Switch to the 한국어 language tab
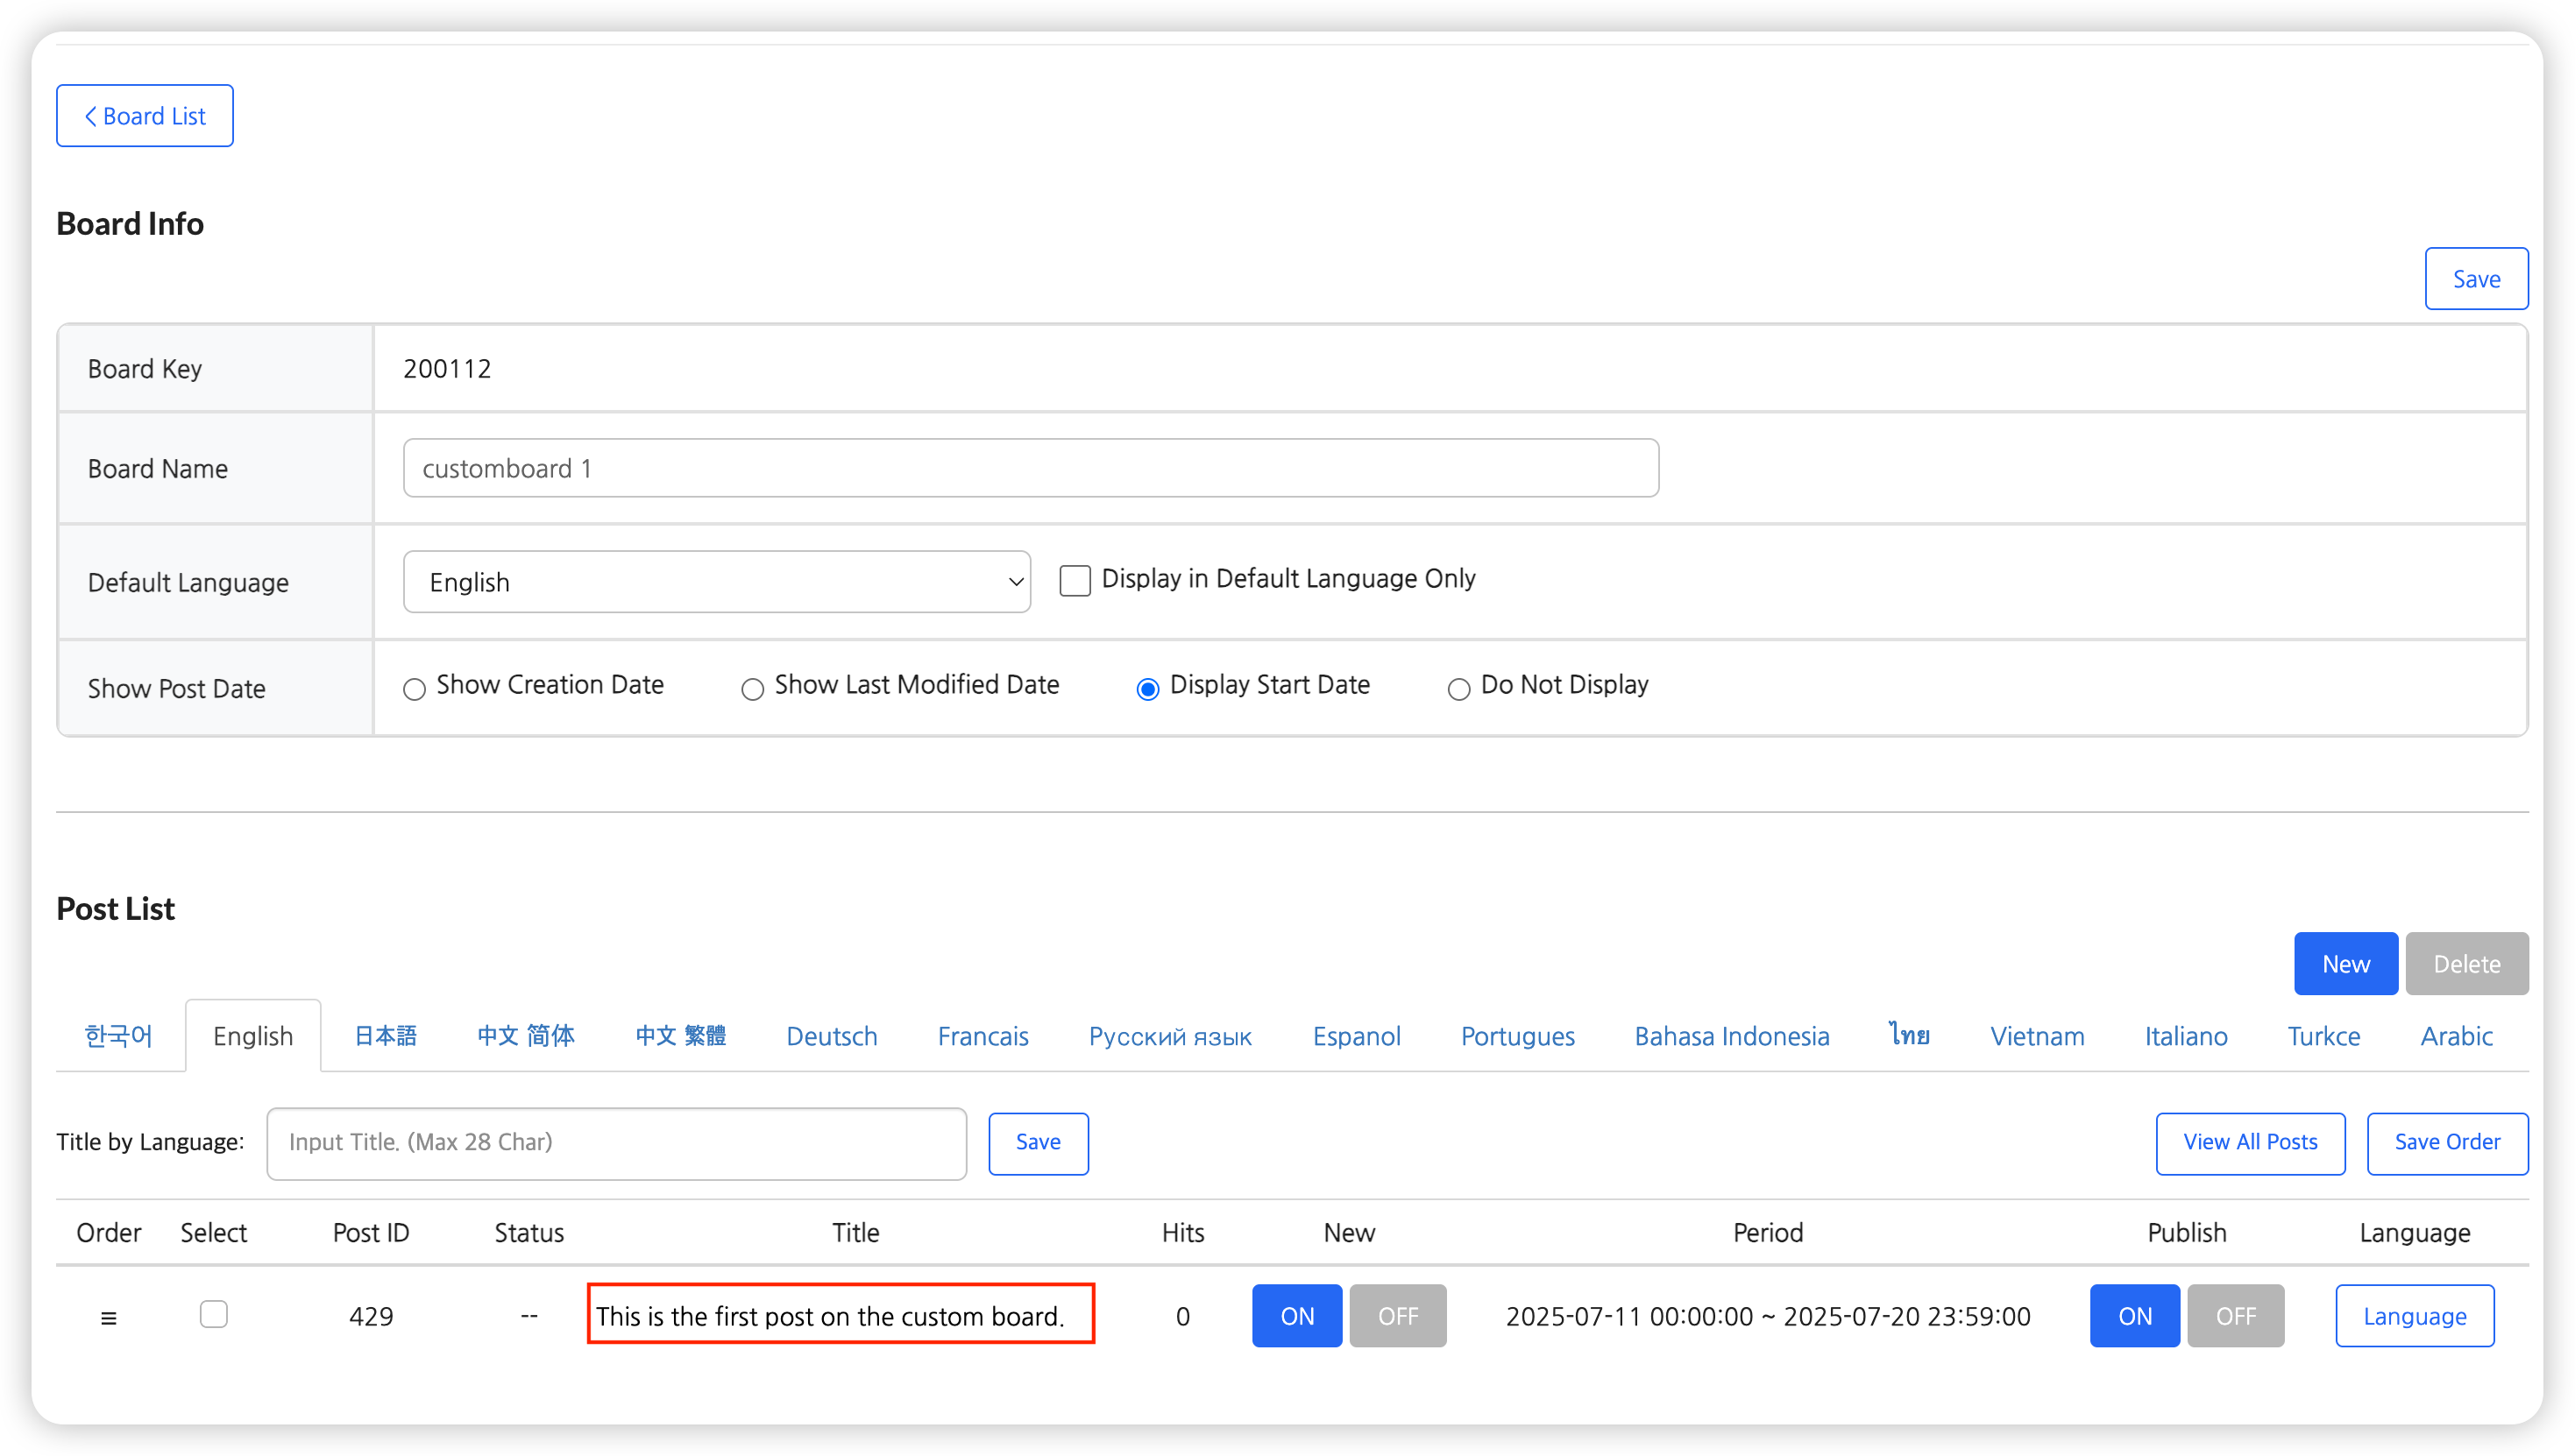Screen dimensions: 2575x1456 (119, 1036)
